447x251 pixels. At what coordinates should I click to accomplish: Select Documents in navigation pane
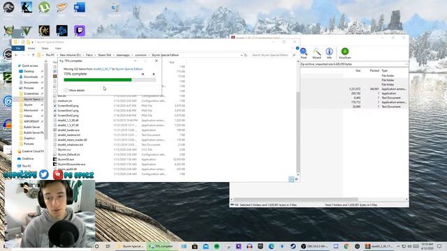tap(31, 82)
